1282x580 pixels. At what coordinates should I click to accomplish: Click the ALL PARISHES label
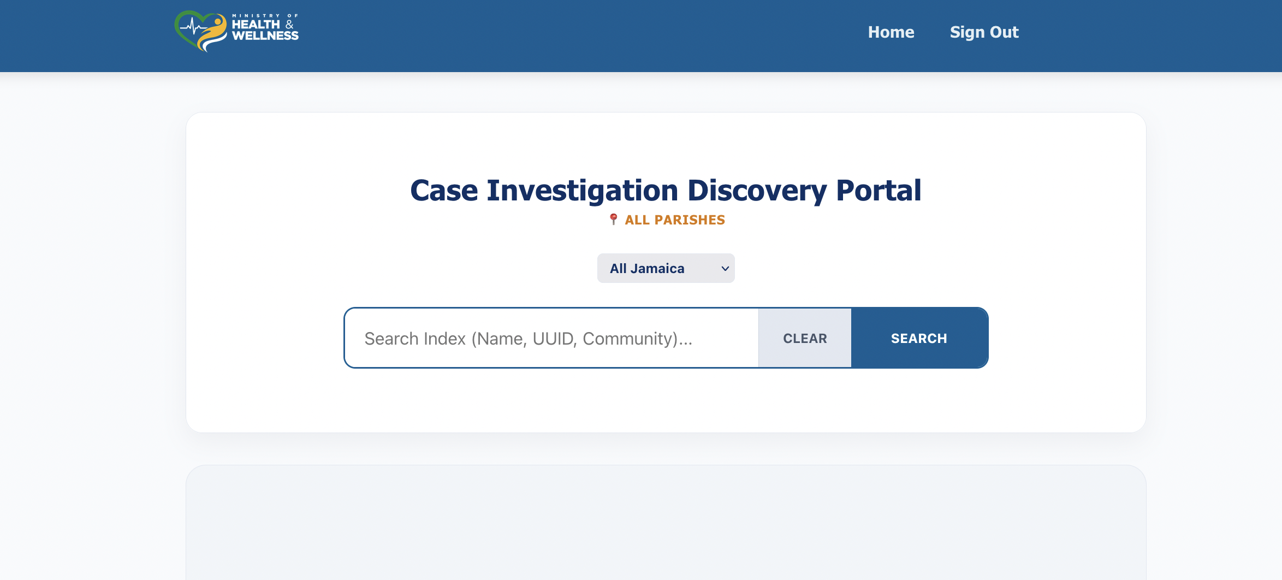[x=674, y=220]
